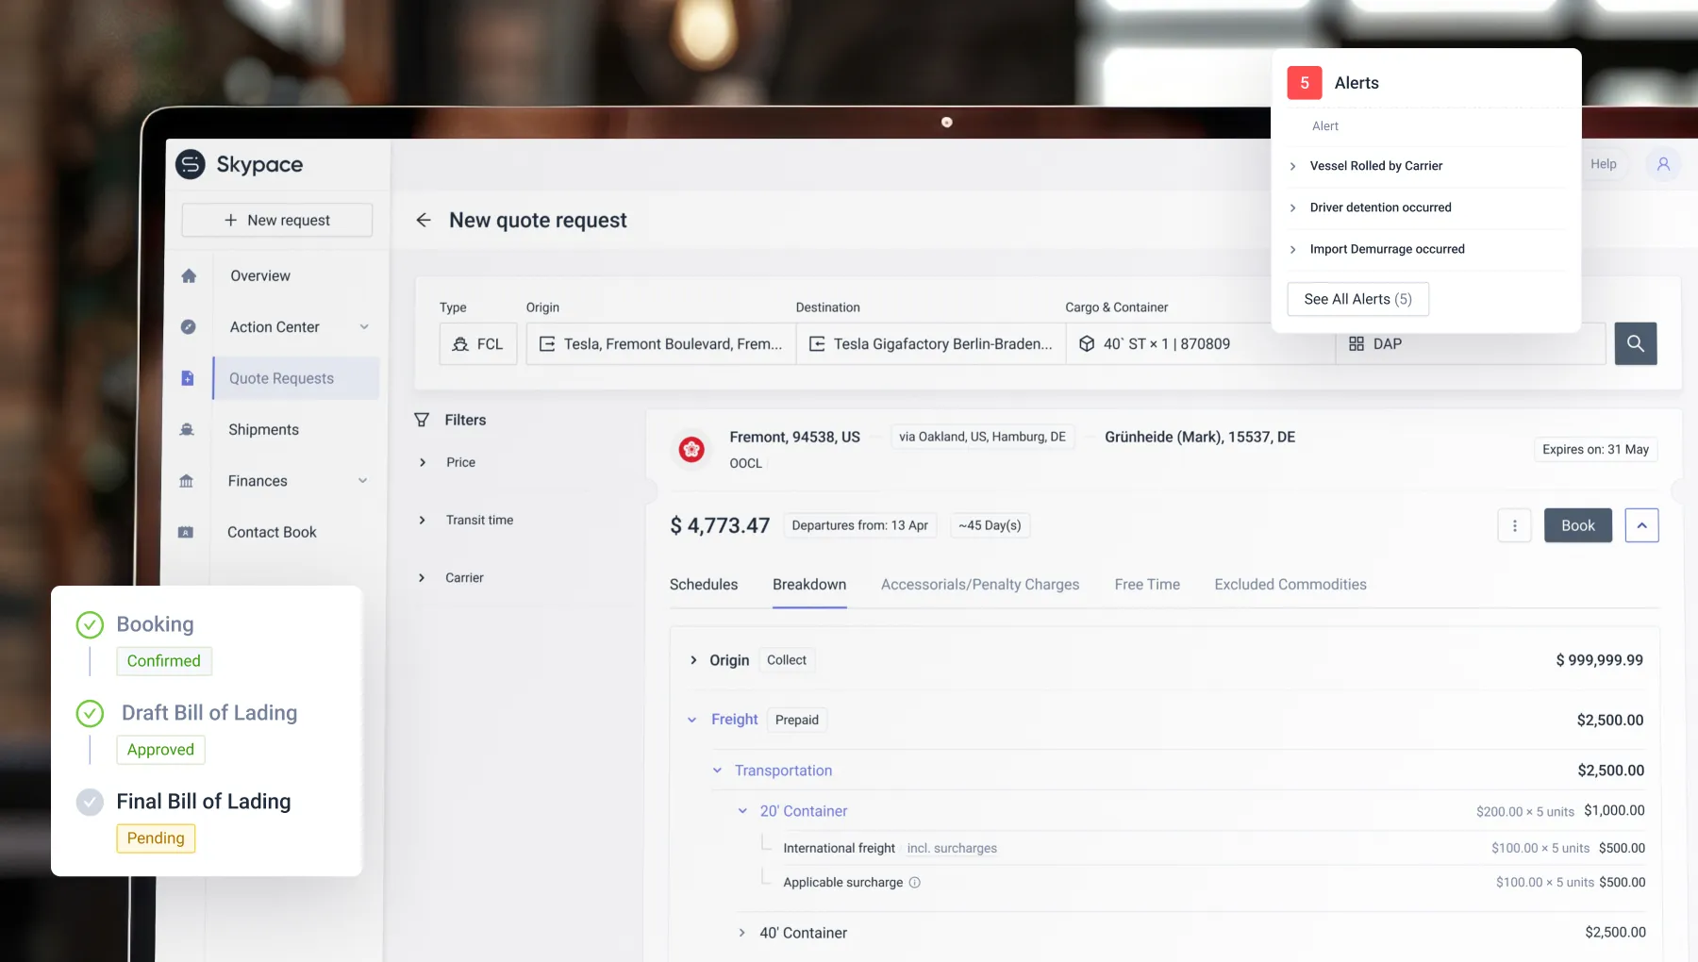
Task: Click the ~45 Day(s) transit tag
Action: click(990, 525)
